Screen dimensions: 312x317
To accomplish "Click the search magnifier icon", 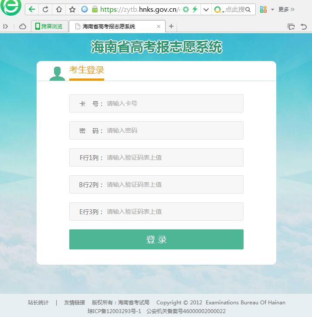I will pyautogui.click(x=248, y=9).
